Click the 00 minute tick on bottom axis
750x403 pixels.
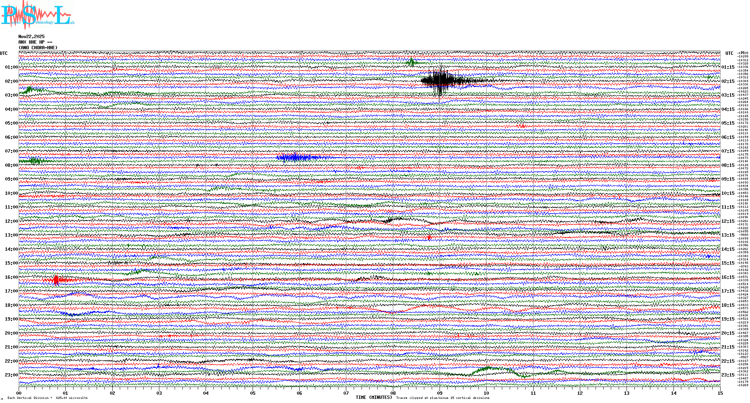19,393
